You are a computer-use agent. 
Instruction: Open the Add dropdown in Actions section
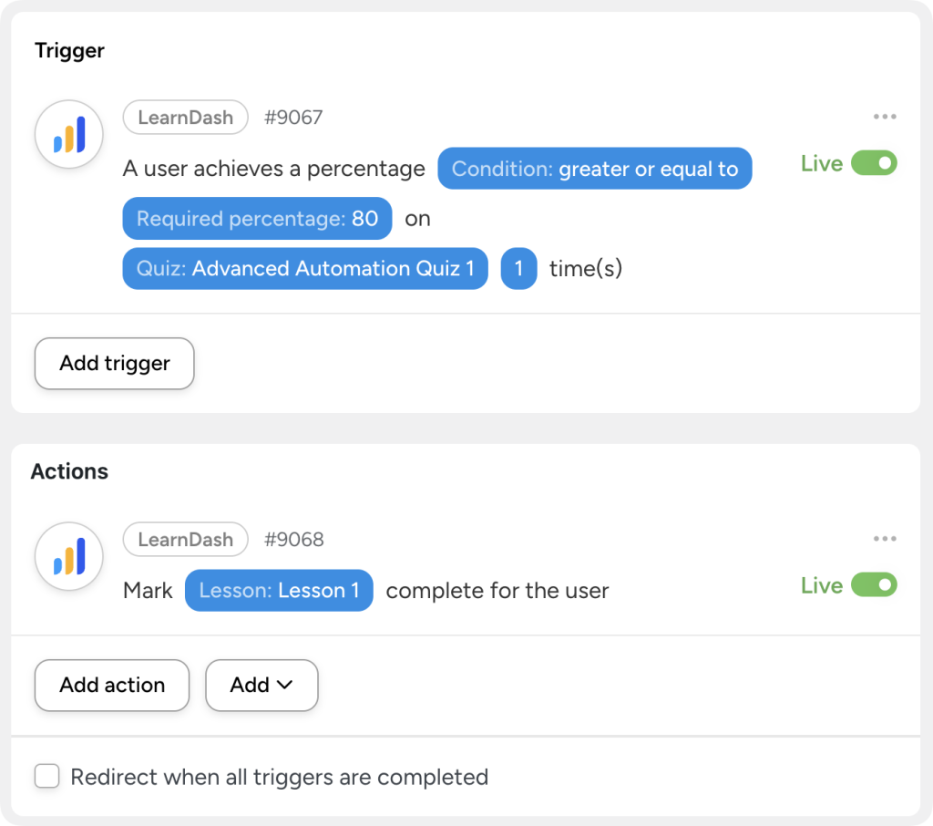(x=261, y=685)
